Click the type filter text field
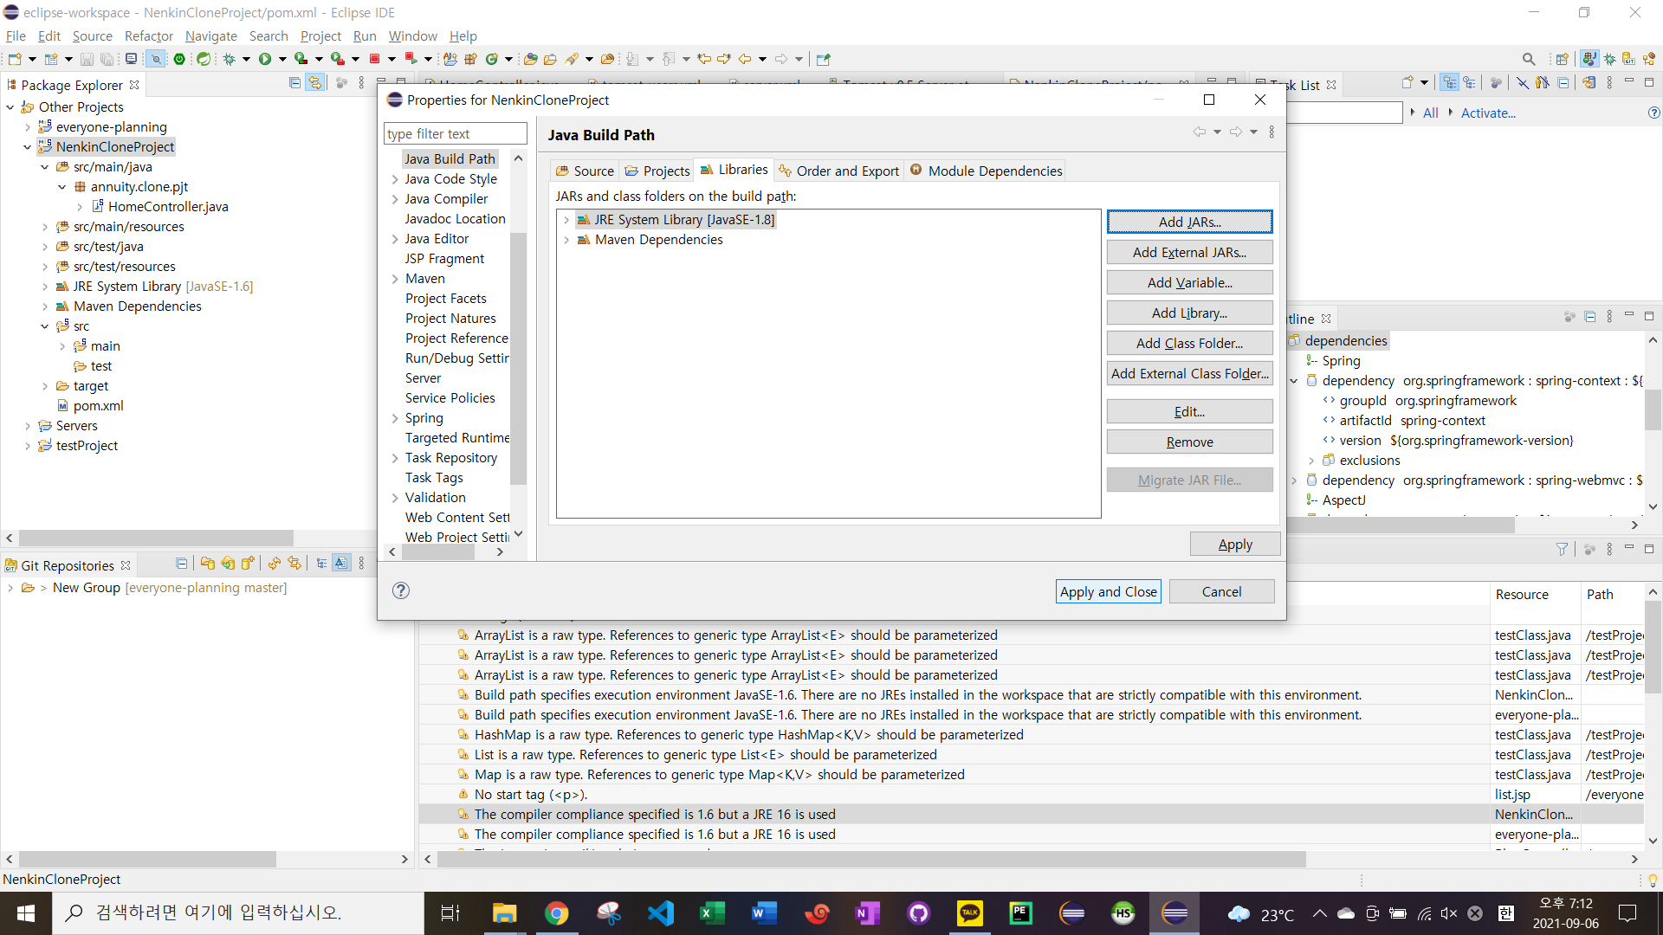 [455, 133]
